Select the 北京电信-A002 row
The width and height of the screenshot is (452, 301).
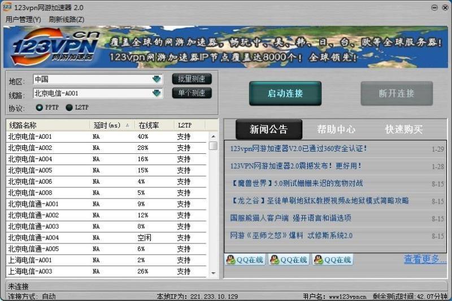[x=106, y=148]
